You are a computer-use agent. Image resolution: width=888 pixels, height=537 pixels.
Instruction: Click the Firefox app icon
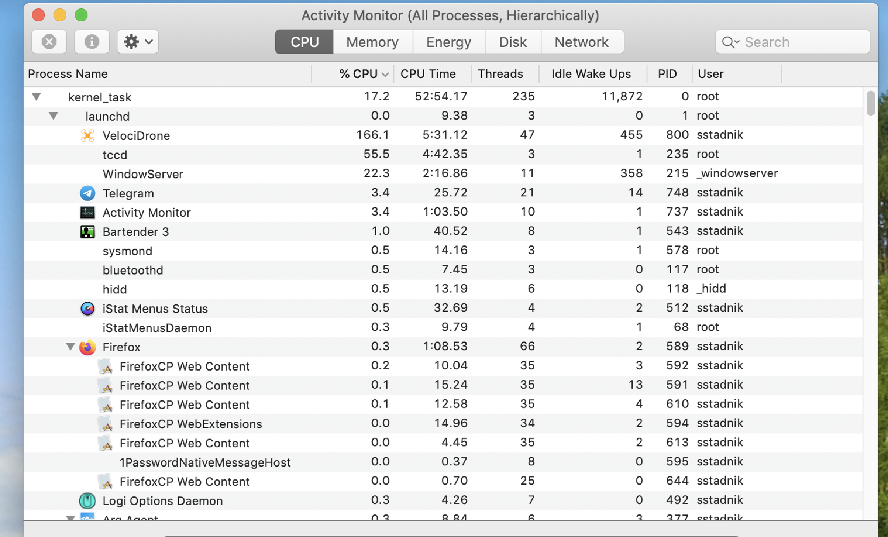click(87, 347)
